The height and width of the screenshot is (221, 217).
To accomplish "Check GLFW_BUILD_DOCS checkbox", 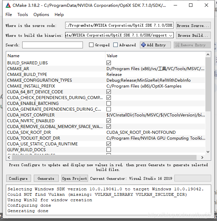I will point(108,150).
